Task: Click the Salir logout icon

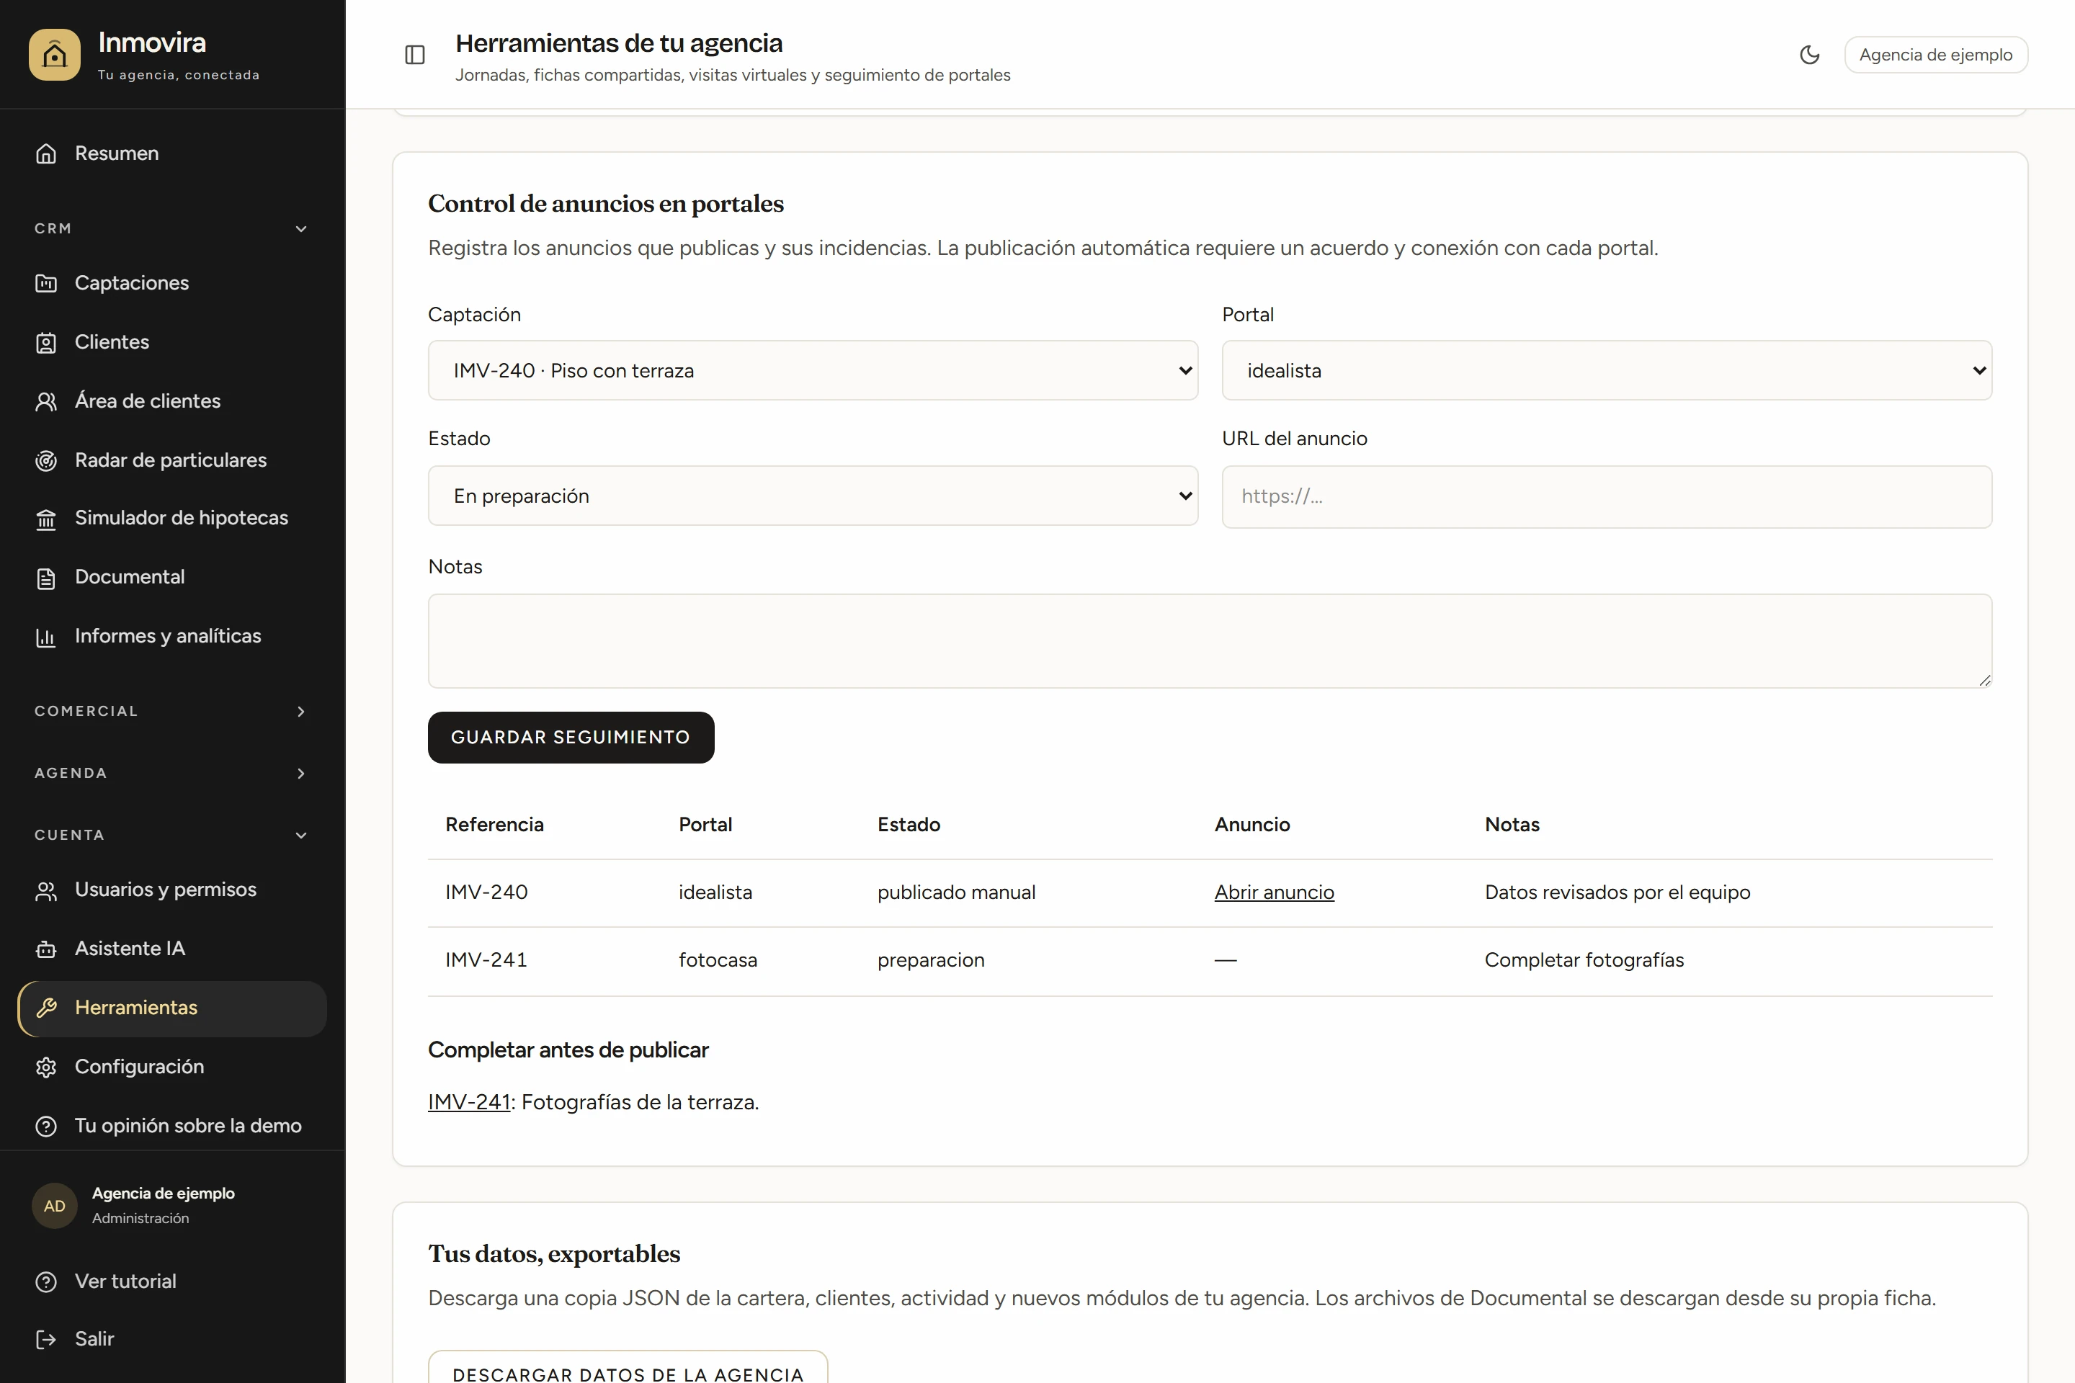Action: point(46,1340)
